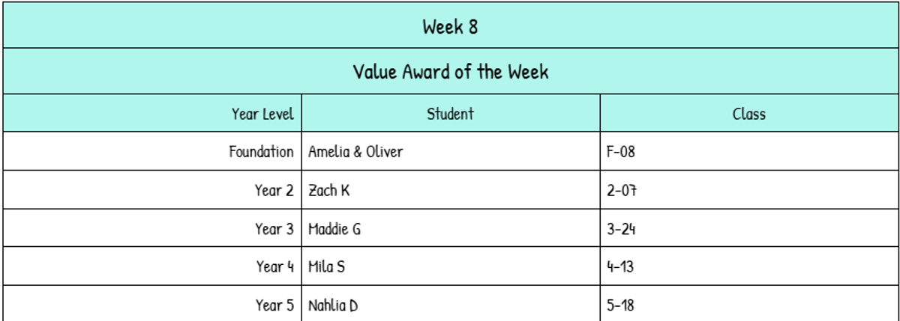Select the Value Award of the Week heading
Screen dimensions: 900x321
point(450,72)
